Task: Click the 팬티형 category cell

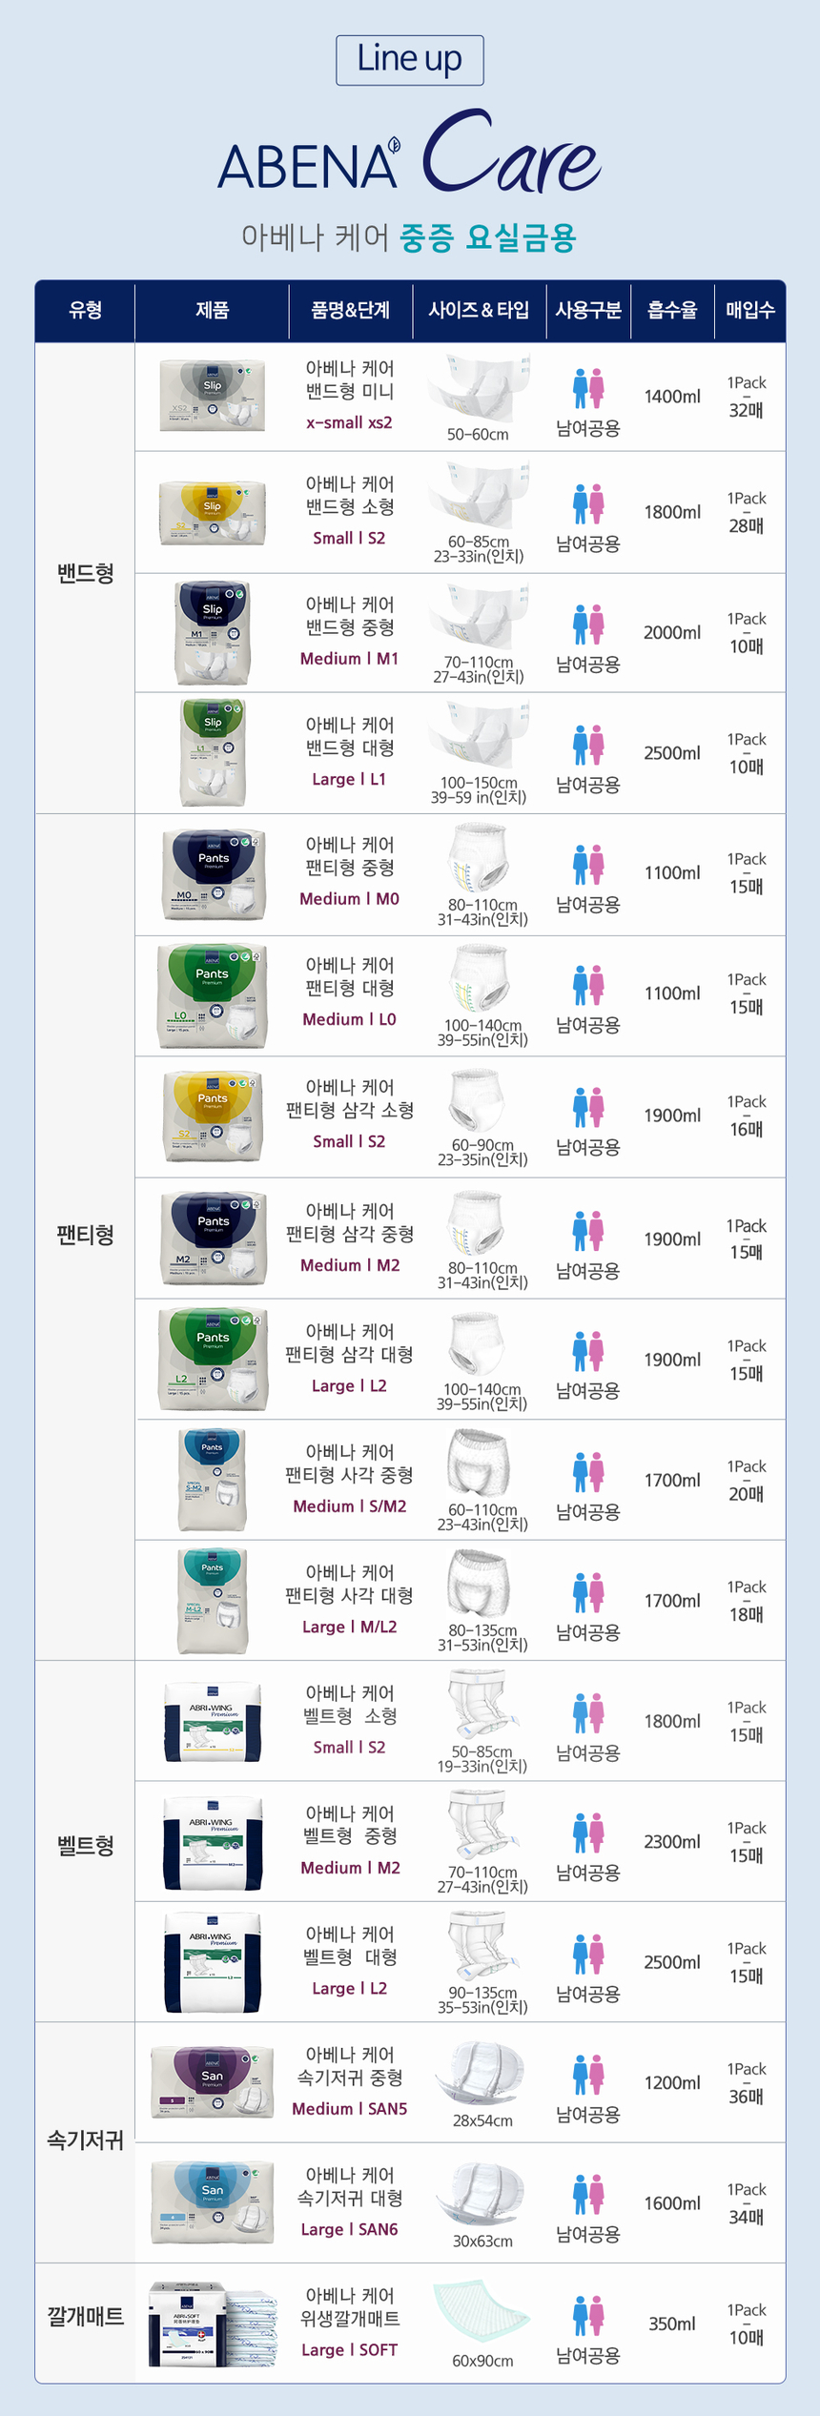Action: click(x=85, y=1236)
